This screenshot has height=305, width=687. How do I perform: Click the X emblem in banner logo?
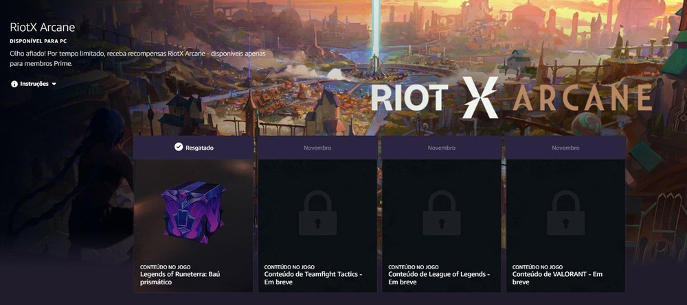coord(481,98)
